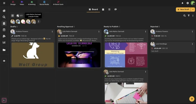Image resolution: width=196 pixels, height=104 pixels.
Task: Open the workspace switcher at sidebar bottom
Action: tap(4, 100)
